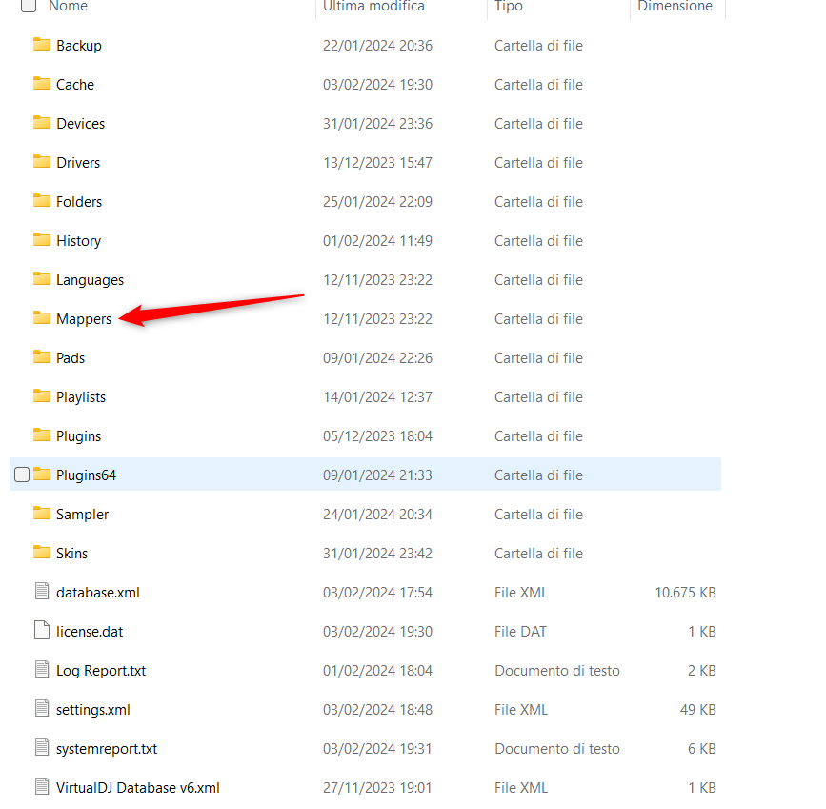This screenshot has width=826, height=809.
Task: Click the settings.xml file icon
Action: 42,708
